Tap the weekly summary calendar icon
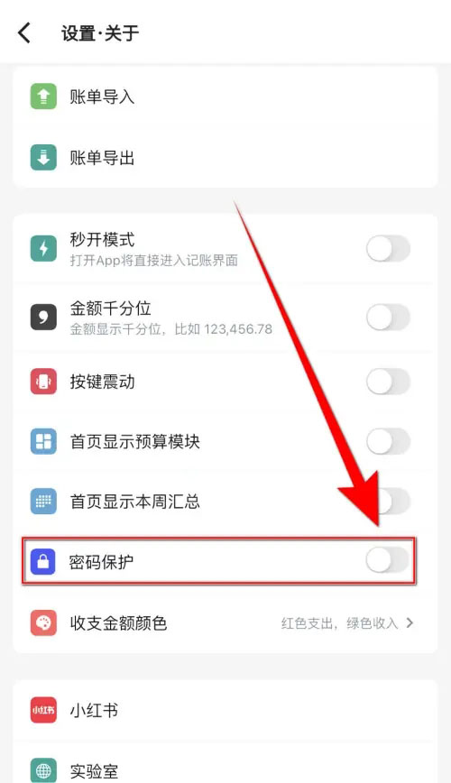 [x=43, y=501]
